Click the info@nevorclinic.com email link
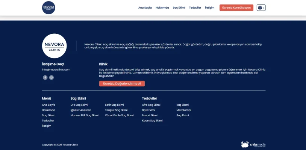Image resolution: width=306 pixels, height=150 pixels. [56, 70]
